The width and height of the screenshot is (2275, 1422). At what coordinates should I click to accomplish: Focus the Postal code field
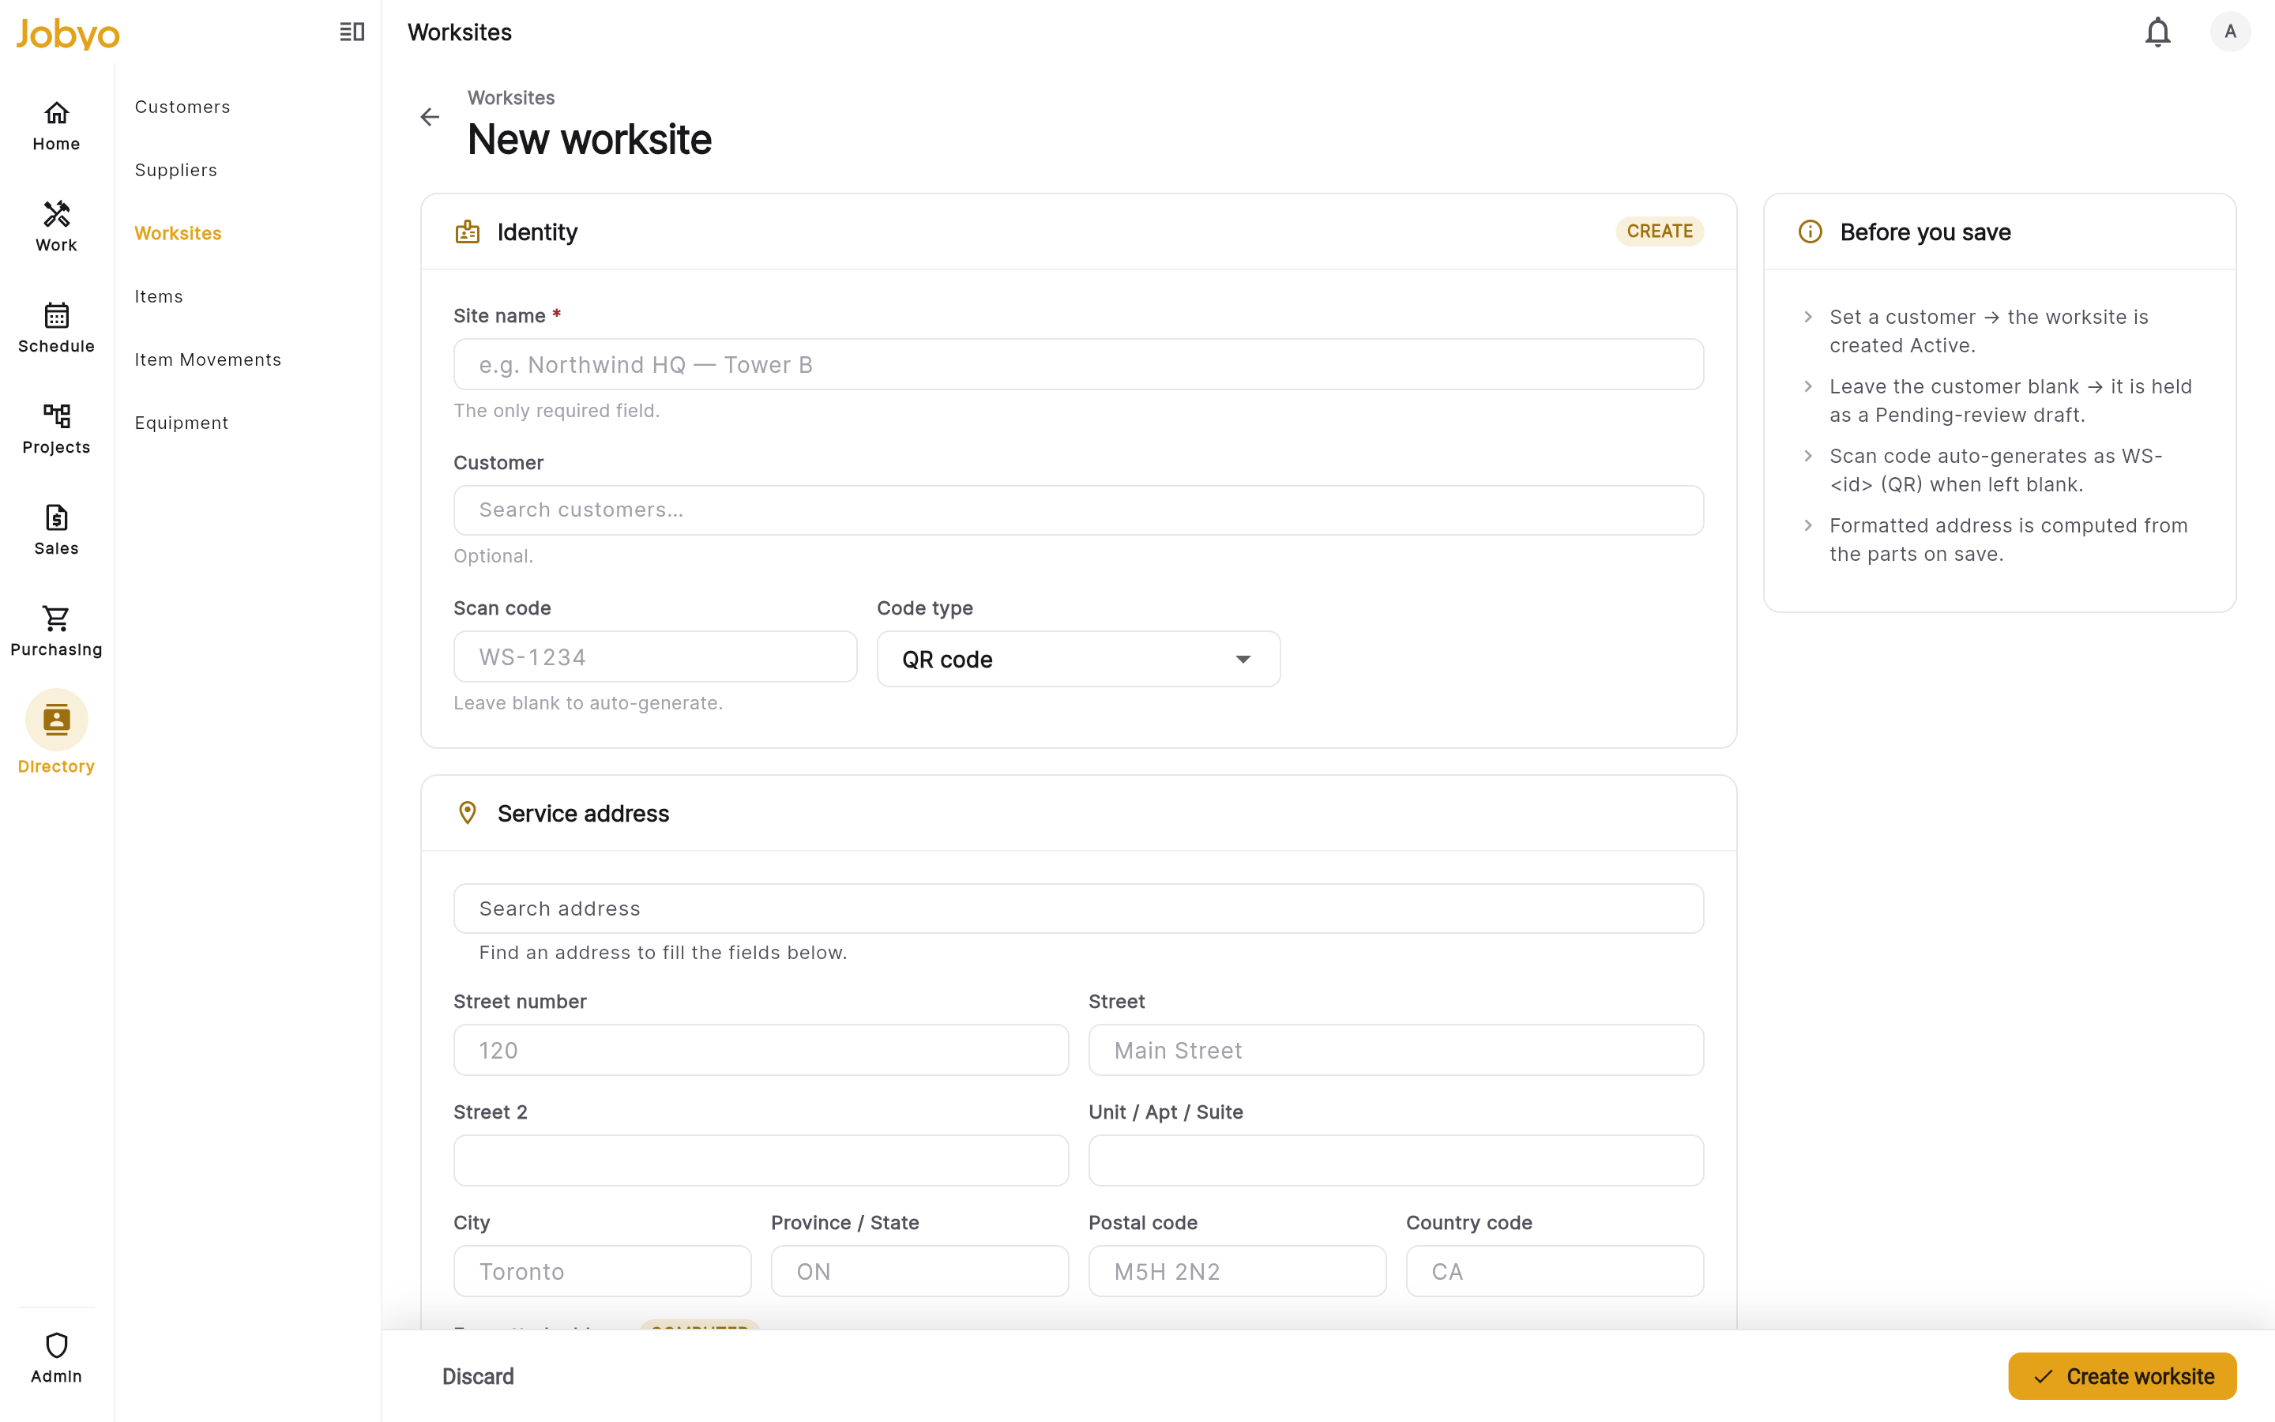pyautogui.click(x=1237, y=1270)
